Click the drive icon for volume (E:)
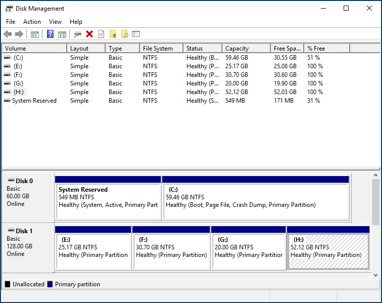This screenshot has width=382, height=303. point(7,66)
